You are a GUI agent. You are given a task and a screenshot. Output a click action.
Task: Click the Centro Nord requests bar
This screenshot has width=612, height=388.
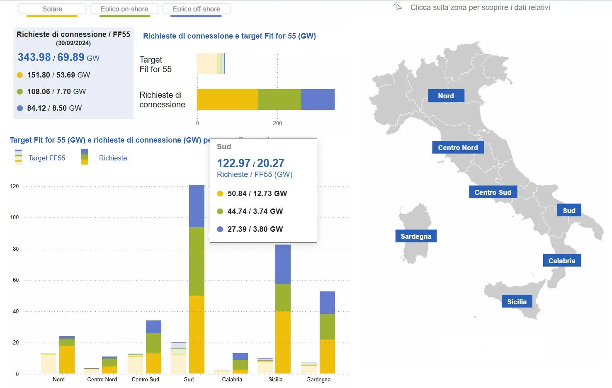pos(109,365)
